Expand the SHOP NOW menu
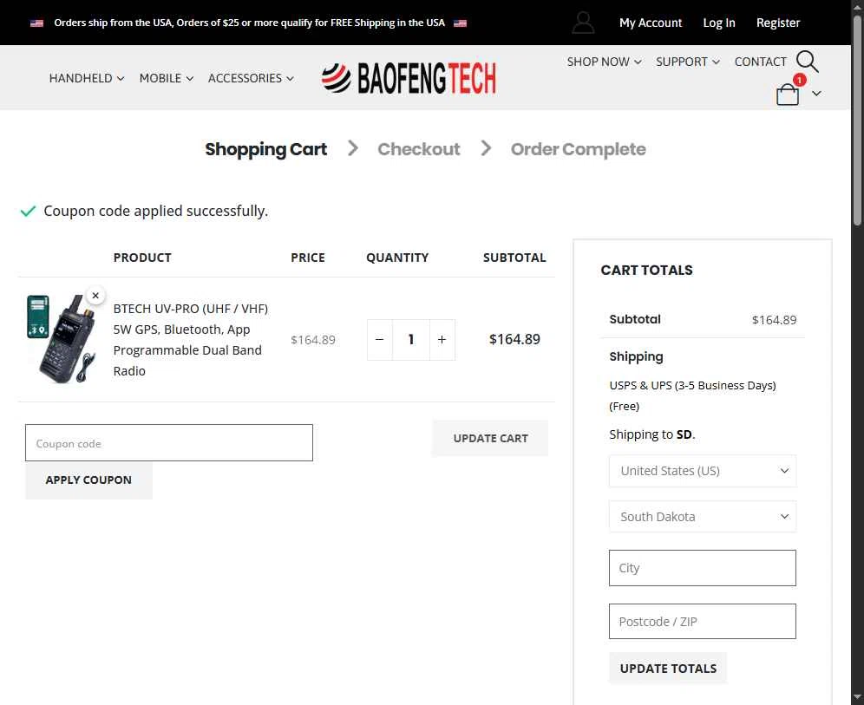The image size is (864, 705). 604,62
